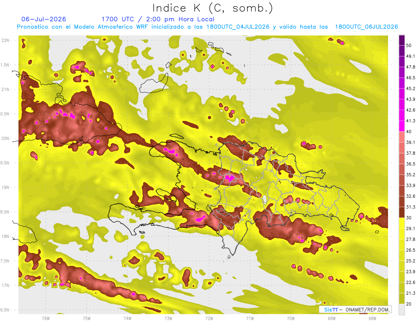This screenshot has height=323, width=418.
Task: Click the "39.1" color scale value
Action: (x=410, y=142)
